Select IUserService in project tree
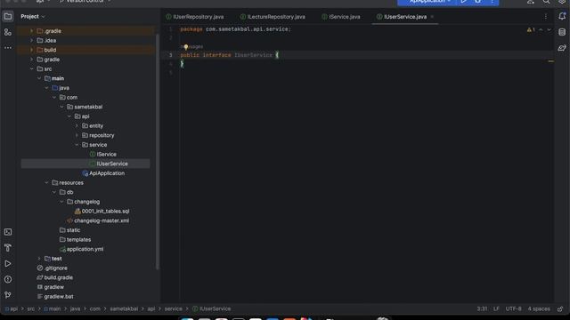570x320 pixels. click(112, 164)
